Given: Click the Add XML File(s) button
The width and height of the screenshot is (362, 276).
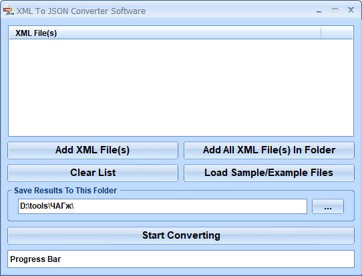Looking at the screenshot, I should coord(93,150).
